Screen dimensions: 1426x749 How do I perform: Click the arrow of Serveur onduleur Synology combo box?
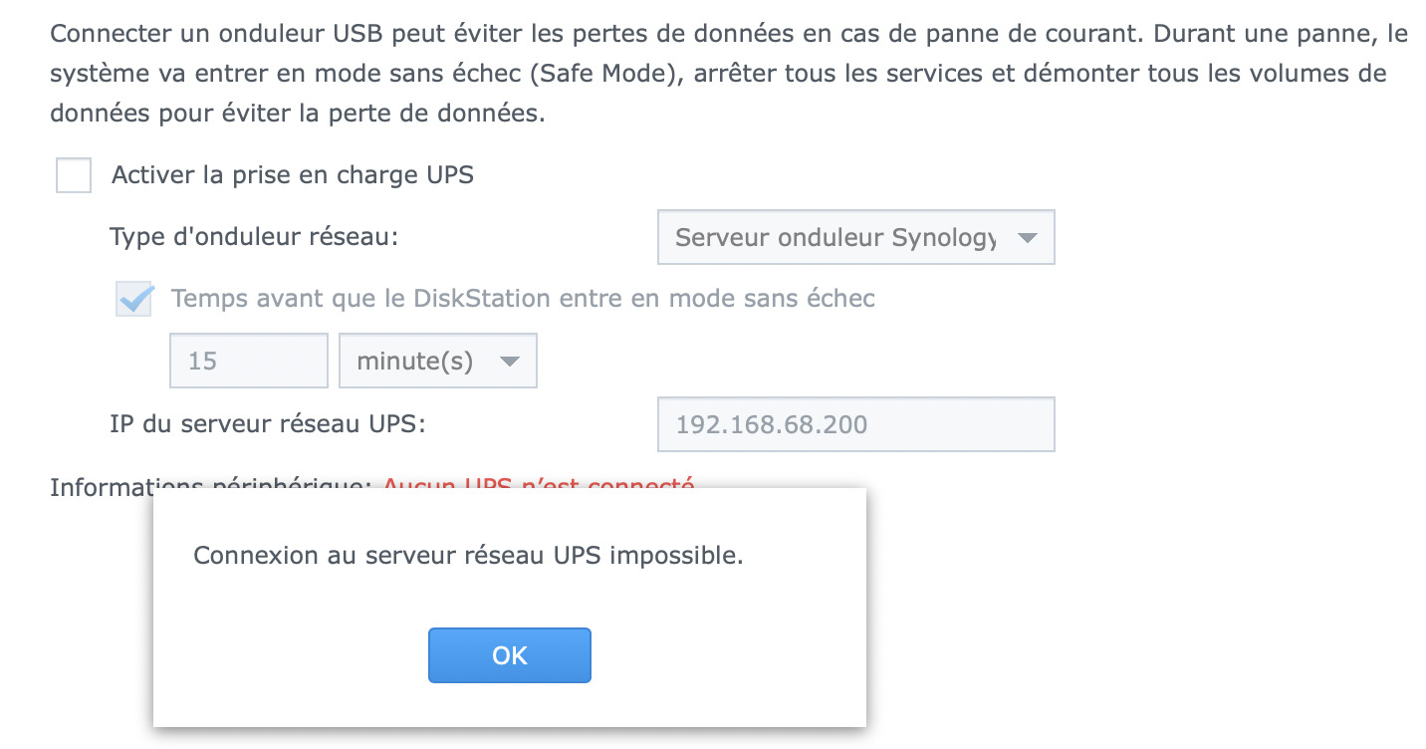tap(1027, 238)
